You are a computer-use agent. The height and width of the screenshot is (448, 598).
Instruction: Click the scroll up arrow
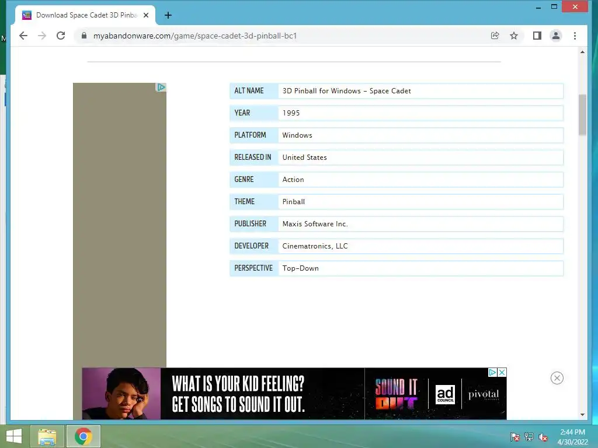pos(582,52)
